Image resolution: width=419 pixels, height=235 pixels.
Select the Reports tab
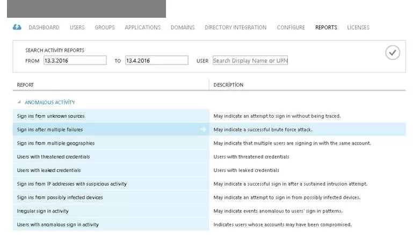click(326, 27)
